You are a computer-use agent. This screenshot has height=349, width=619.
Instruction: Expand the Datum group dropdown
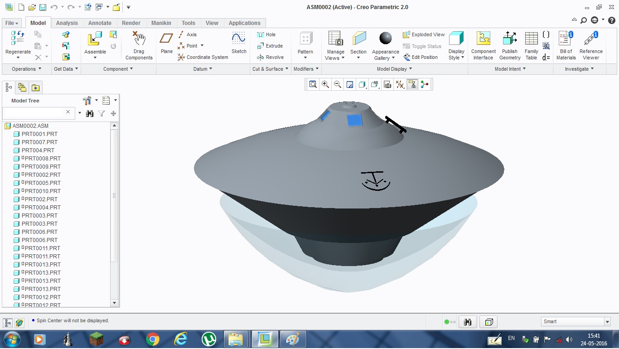point(203,69)
